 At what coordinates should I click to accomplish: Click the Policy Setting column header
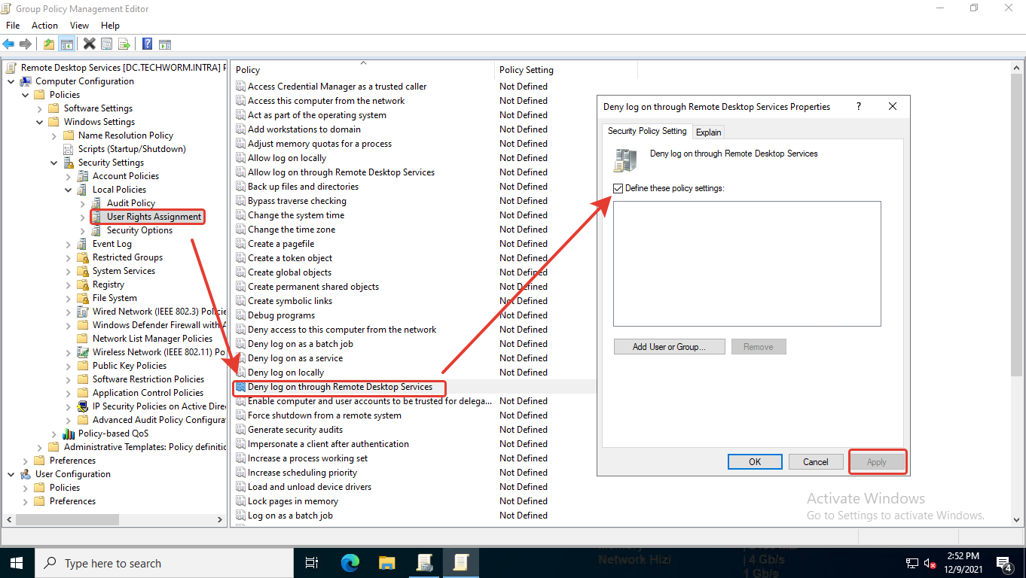pyautogui.click(x=526, y=70)
